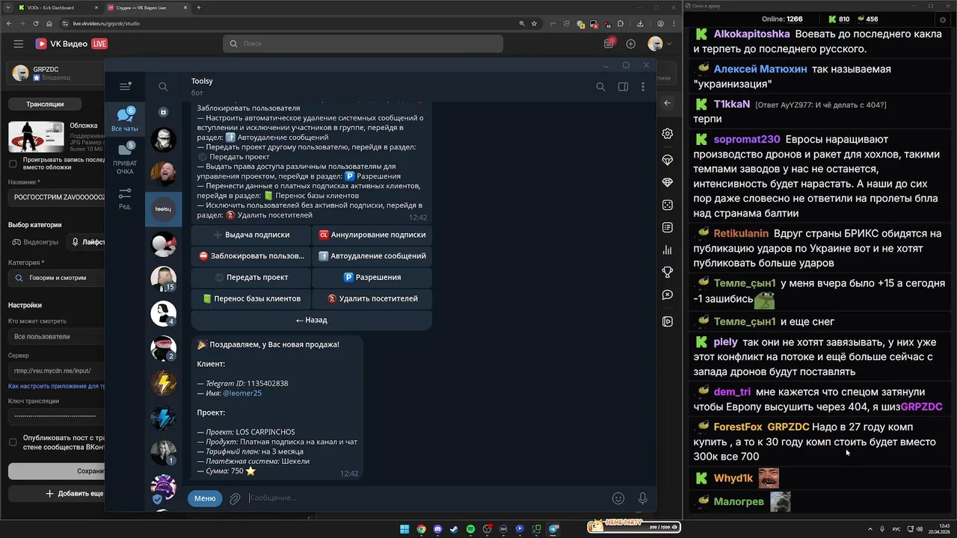Open the Говорим и смотрим category combo box
This screenshot has width=957, height=538.
tap(57, 278)
